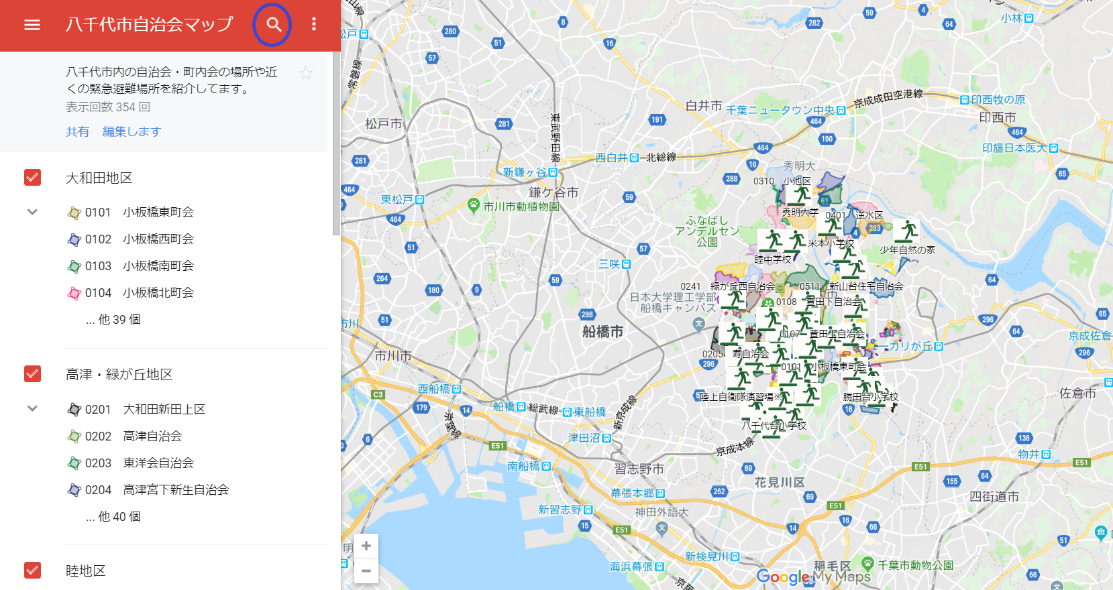Star this map as a favorite
Image resolution: width=1113 pixels, height=590 pixels.
click(x=306, y=73)
